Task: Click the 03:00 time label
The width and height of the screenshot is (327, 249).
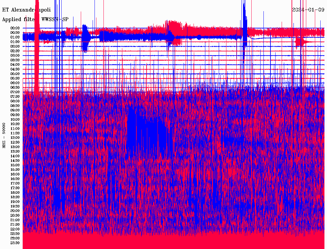Action: [15, 56]
